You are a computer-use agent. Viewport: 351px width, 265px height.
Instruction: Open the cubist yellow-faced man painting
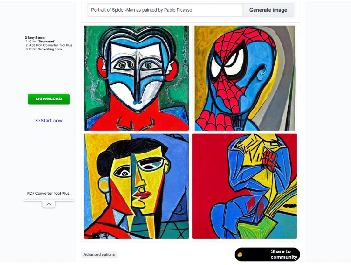pyautogui.click(x=136, y=186)
